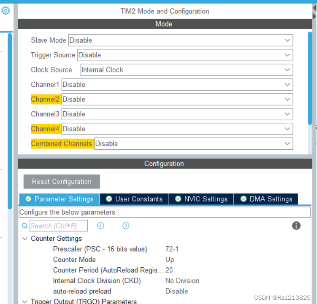Open the Clock Source dropdown

click(187, 70)
